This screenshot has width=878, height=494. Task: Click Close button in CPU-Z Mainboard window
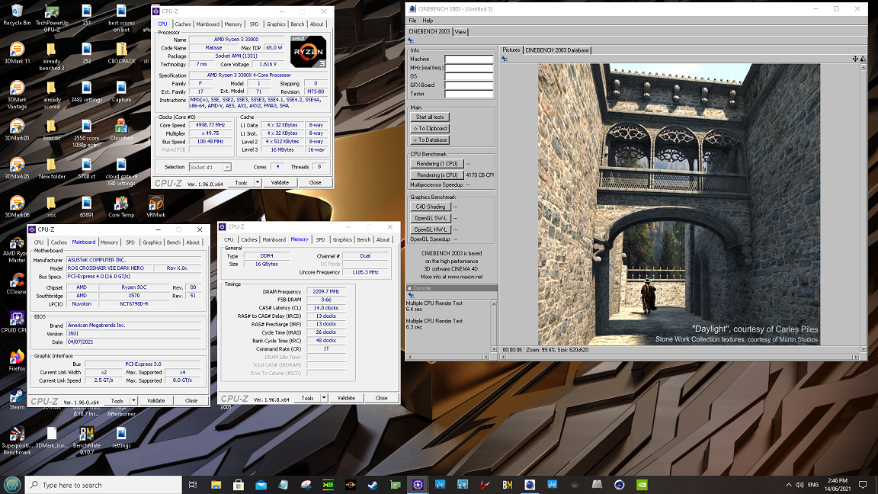click(x=191, y=400)
